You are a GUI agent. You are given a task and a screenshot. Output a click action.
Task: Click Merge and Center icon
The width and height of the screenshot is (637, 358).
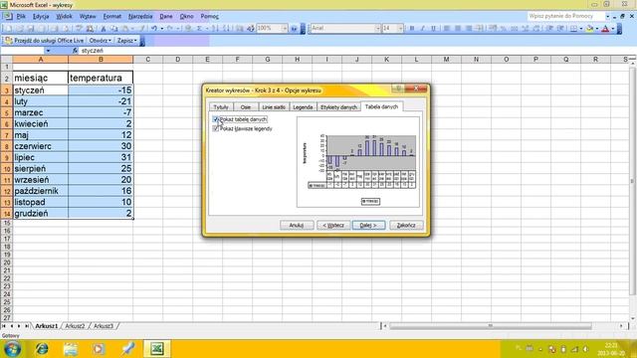click(x=480, y=29)
